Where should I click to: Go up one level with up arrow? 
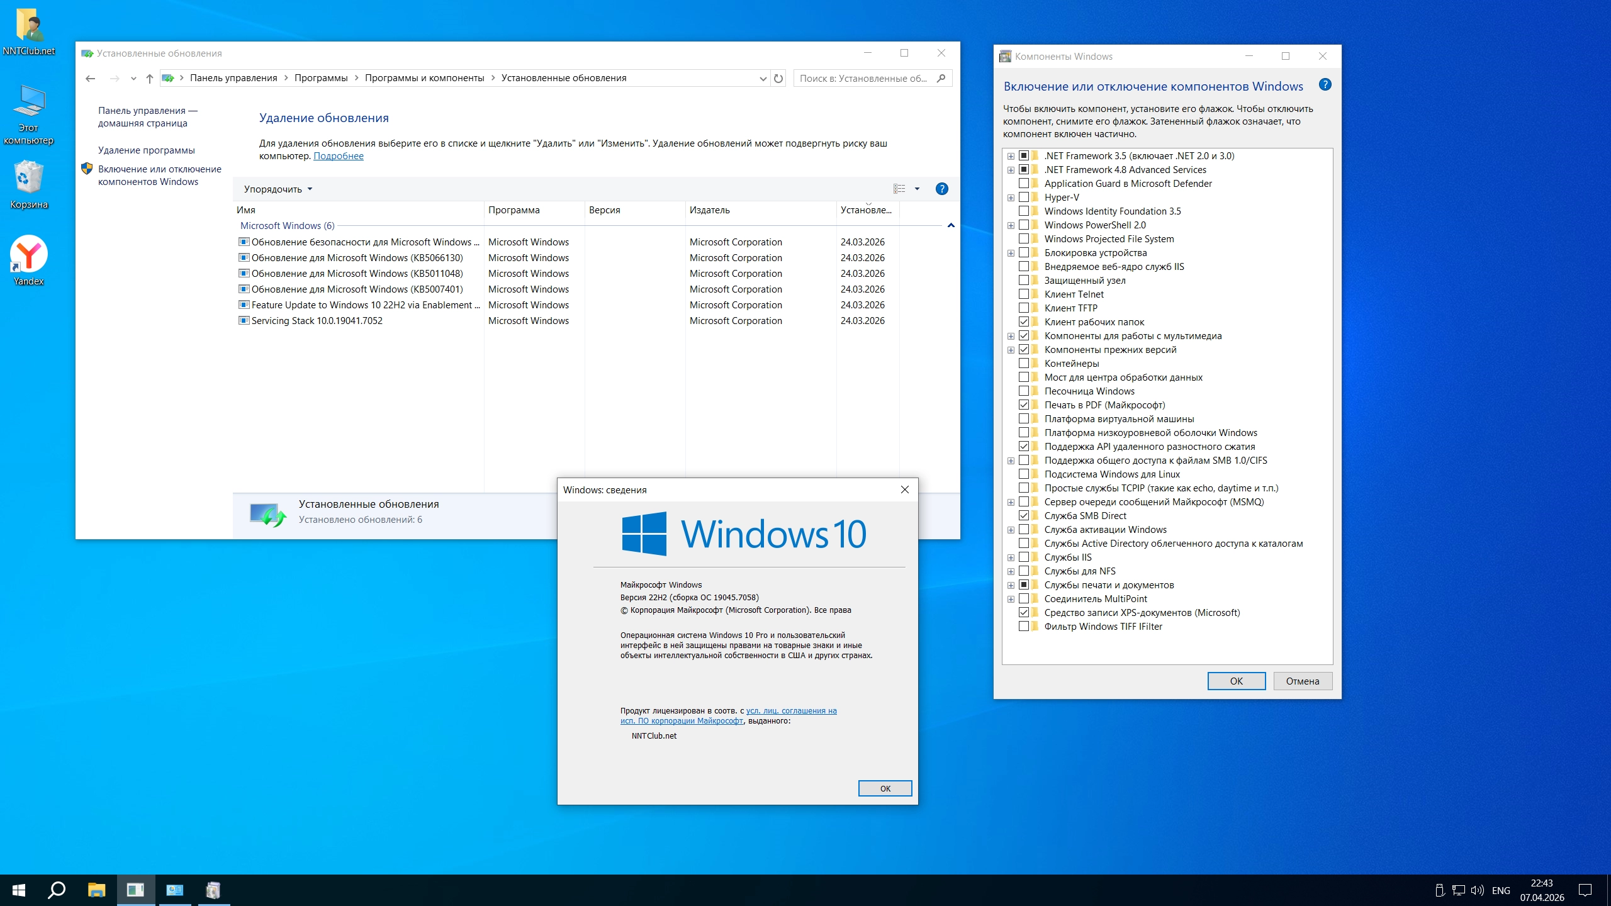tap(149, 79)
